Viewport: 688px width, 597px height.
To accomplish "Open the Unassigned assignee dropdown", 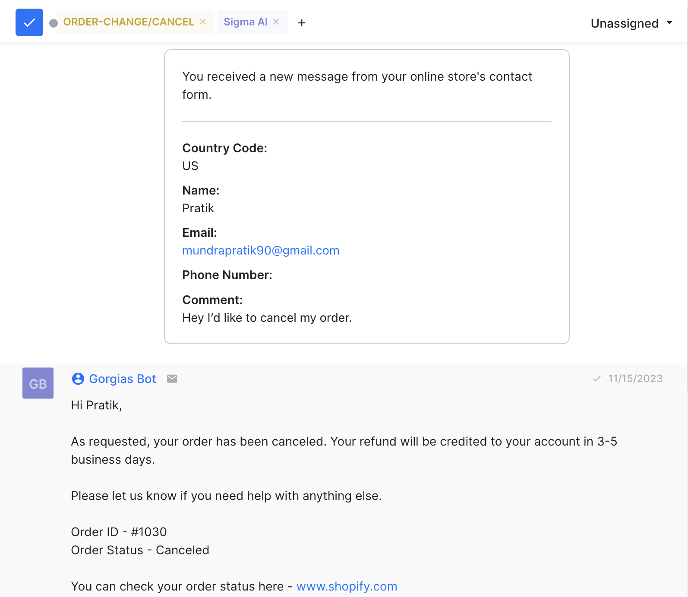I will [624, 23].
